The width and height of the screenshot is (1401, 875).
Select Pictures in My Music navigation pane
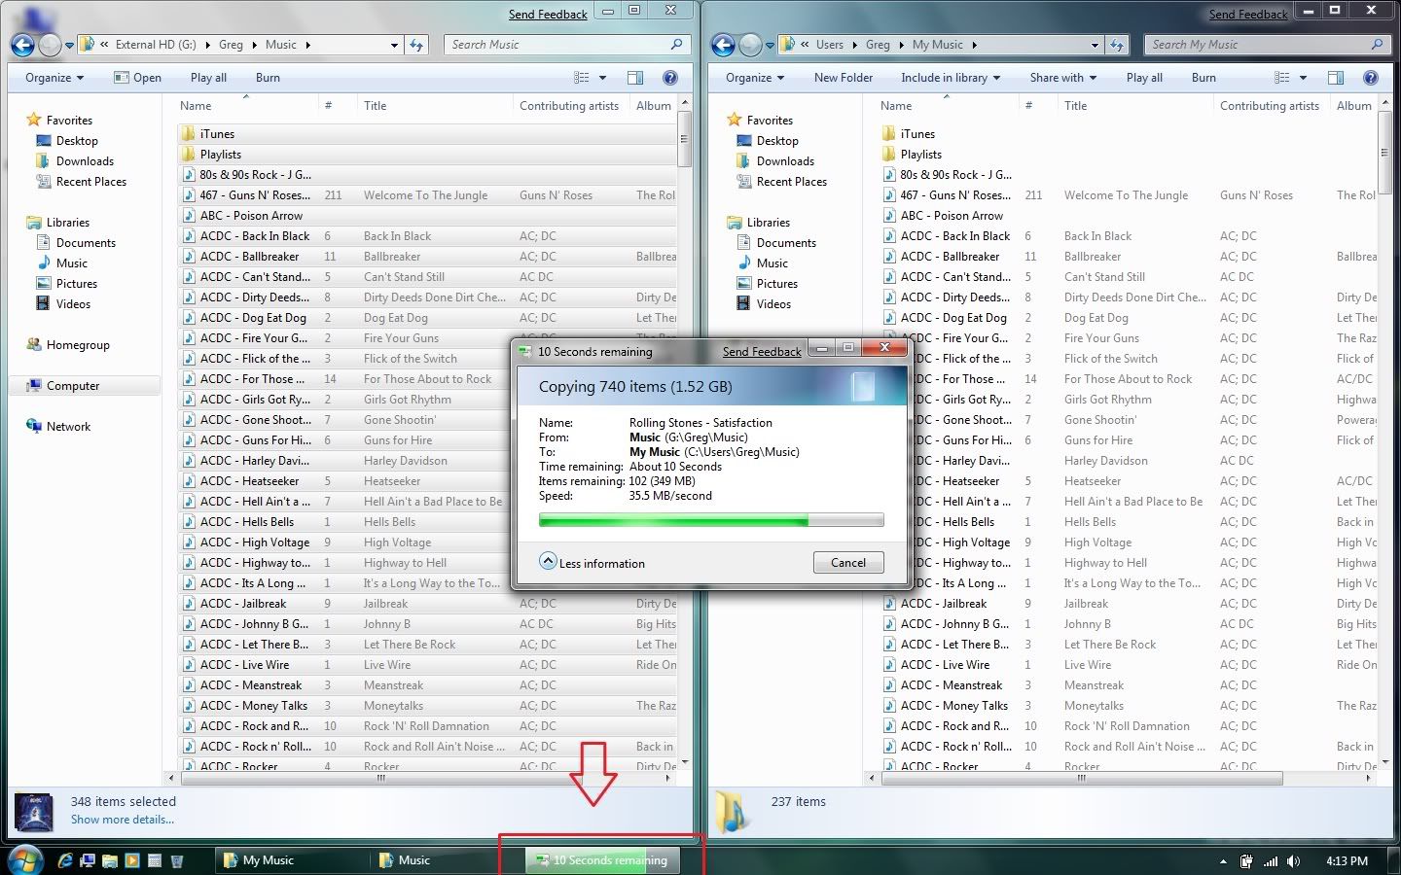coord(767,284)
